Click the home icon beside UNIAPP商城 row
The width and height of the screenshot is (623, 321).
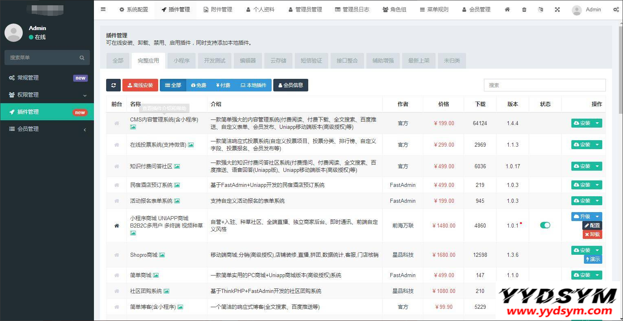[117, 226]
